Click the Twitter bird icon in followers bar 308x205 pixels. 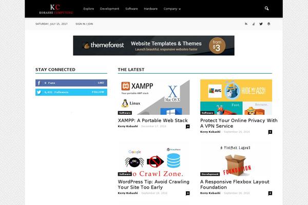(x=39, y=92)
